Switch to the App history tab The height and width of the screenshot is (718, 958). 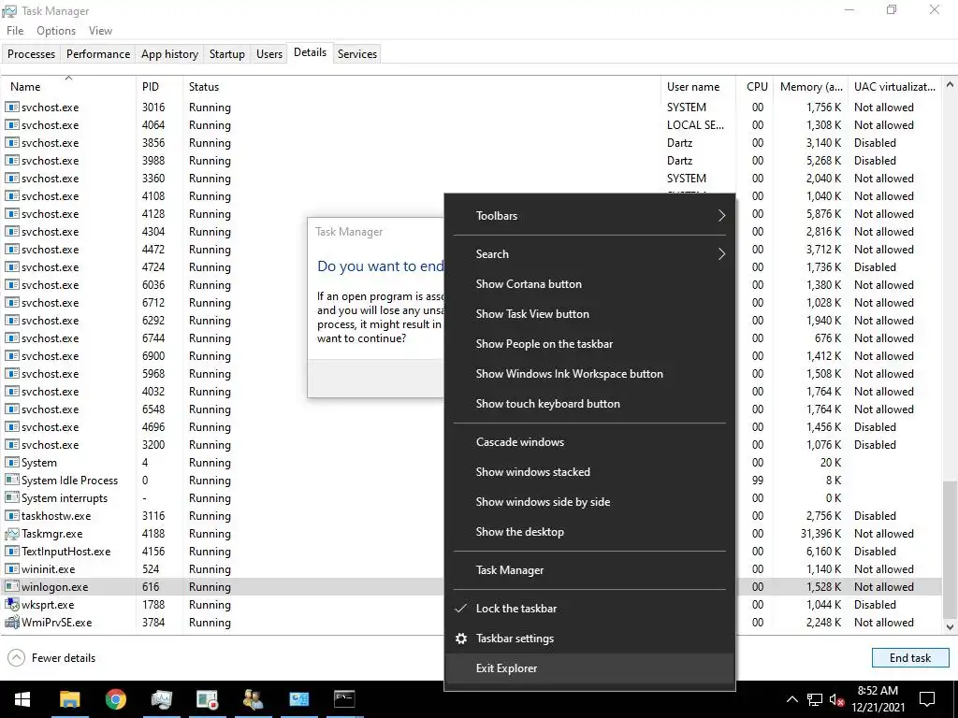click(170, 53)
